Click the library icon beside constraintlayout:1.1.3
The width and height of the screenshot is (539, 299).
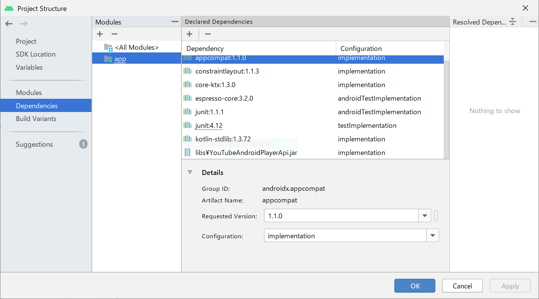click(187, 71)
